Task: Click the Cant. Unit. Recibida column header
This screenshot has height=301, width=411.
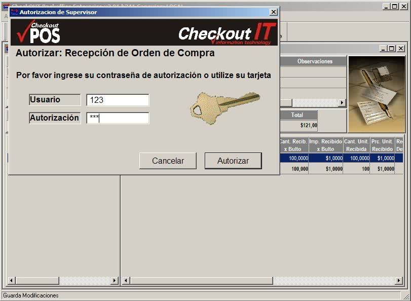Action: pyautogui.click(x=356, y=145)
